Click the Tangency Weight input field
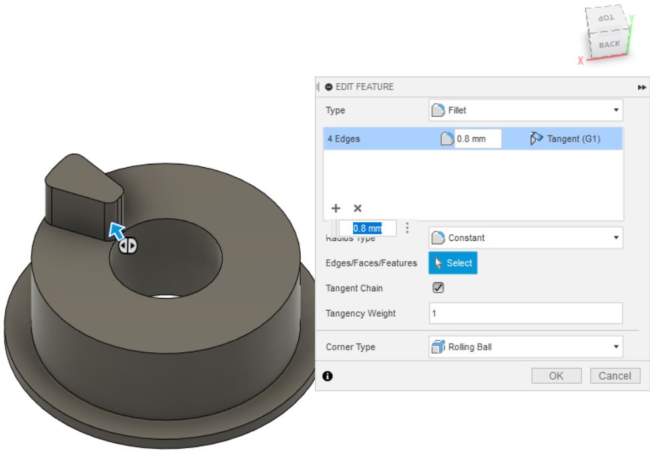Screen dimensions: 650x451 pyautogui.click(x=525, y=313)
